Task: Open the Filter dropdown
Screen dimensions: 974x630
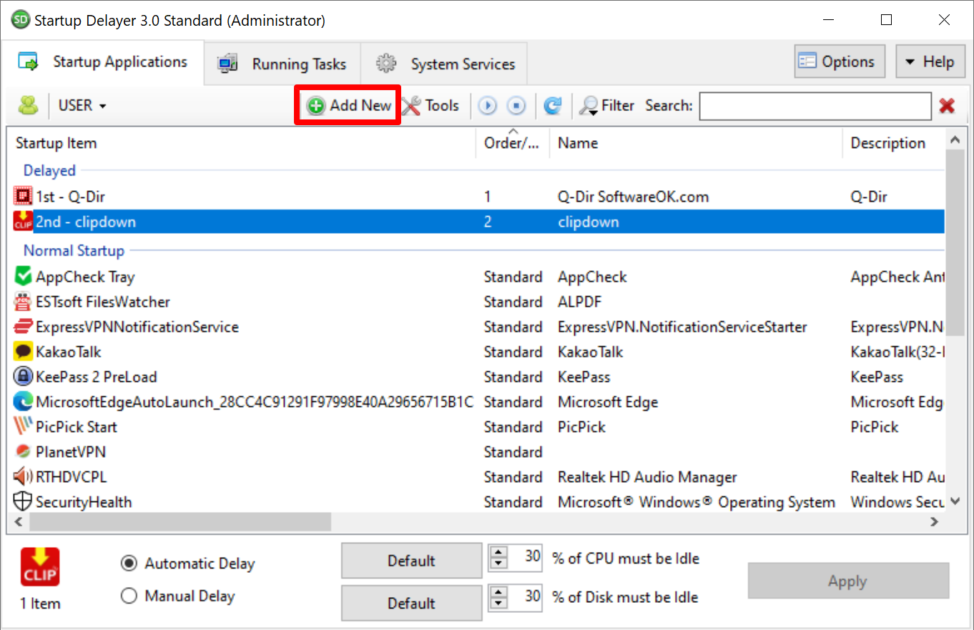Action: coord(606,106)
